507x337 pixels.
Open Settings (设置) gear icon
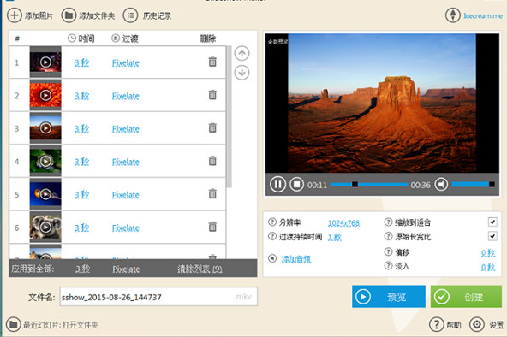pyautogui.click(x=477, y=324)
